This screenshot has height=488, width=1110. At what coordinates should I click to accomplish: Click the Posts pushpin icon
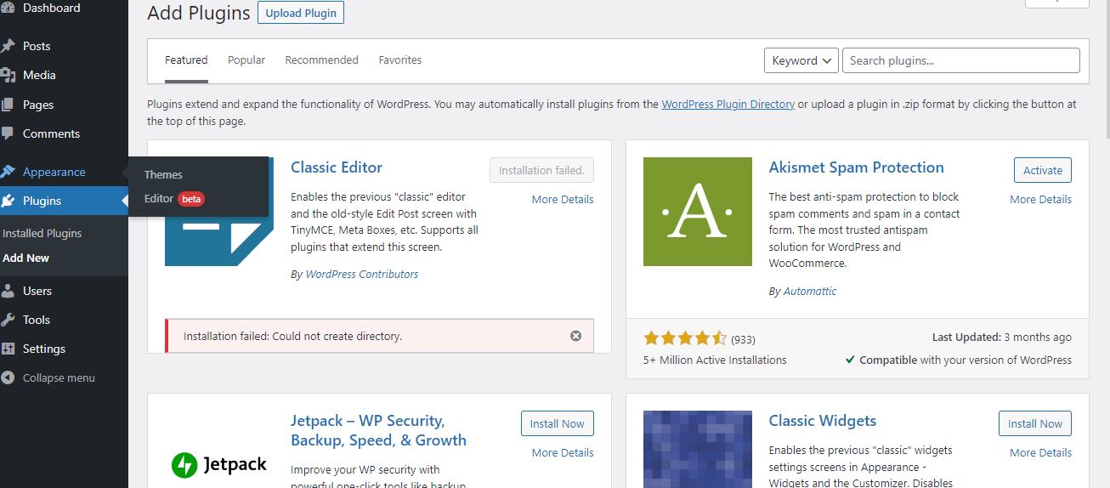(8, 46)
